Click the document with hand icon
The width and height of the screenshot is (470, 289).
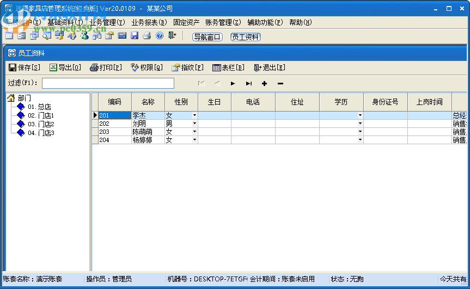pyautogui.click(x=109, y=36)
